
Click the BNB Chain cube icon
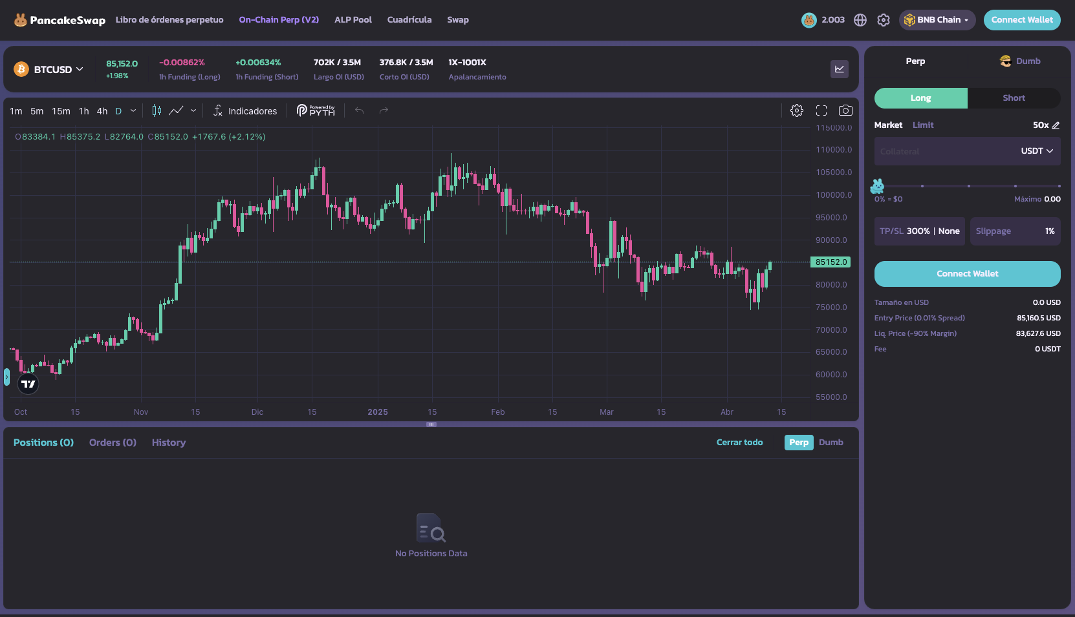click(x=909, y=20)
